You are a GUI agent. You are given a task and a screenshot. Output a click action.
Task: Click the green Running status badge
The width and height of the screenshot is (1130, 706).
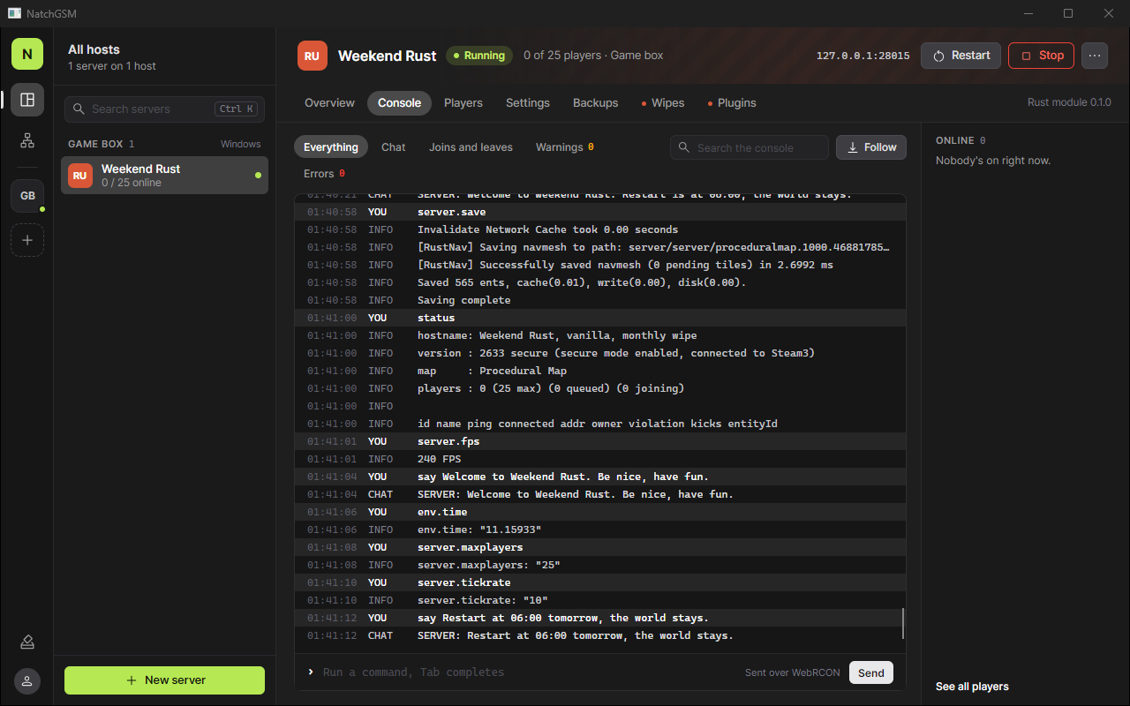479,56
